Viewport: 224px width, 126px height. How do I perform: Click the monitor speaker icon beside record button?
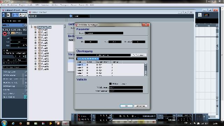click(x=8, y=33)
